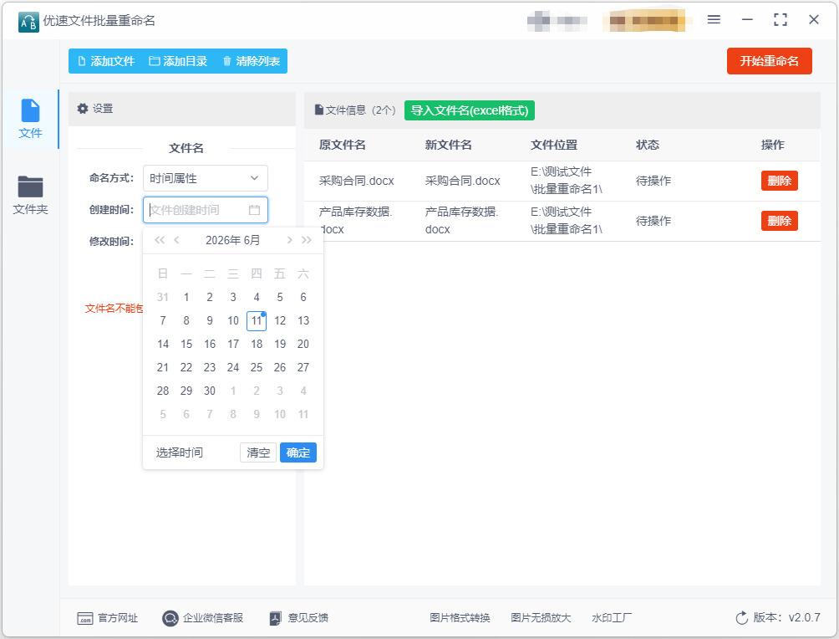The width and height of the screenshot is (839, 639).
Task: Go to next month in calendar
Action: coord(289,240)
